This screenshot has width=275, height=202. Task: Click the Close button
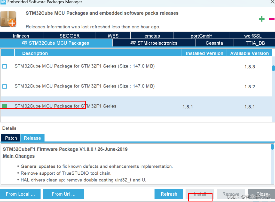click(261, 194)
